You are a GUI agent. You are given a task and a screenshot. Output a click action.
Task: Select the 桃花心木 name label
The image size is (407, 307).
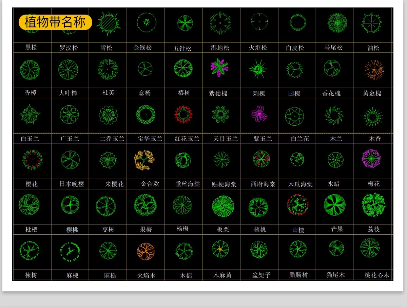tap(376, 275)
